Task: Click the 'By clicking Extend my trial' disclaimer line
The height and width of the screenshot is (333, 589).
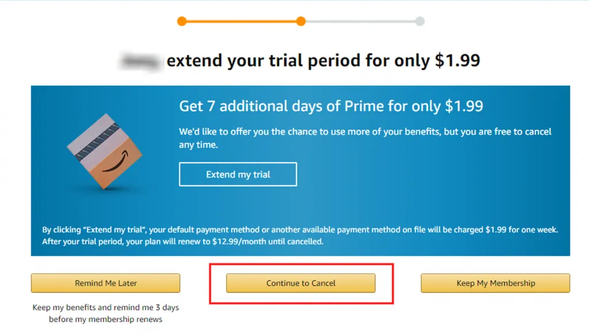Action: click(x=300, y=230)
